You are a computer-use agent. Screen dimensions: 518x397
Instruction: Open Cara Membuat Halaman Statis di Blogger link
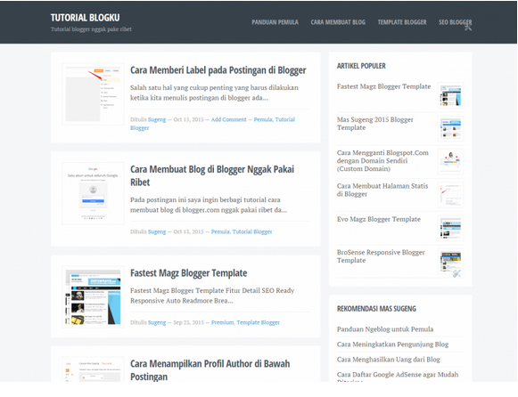click(x=382, y=190)
